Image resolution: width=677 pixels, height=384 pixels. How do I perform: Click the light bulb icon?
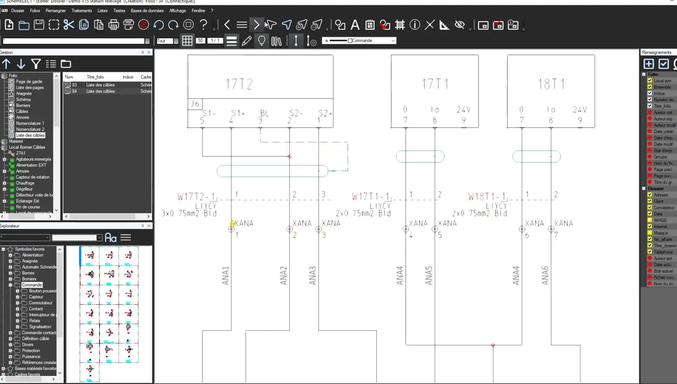tap(262, 41)
